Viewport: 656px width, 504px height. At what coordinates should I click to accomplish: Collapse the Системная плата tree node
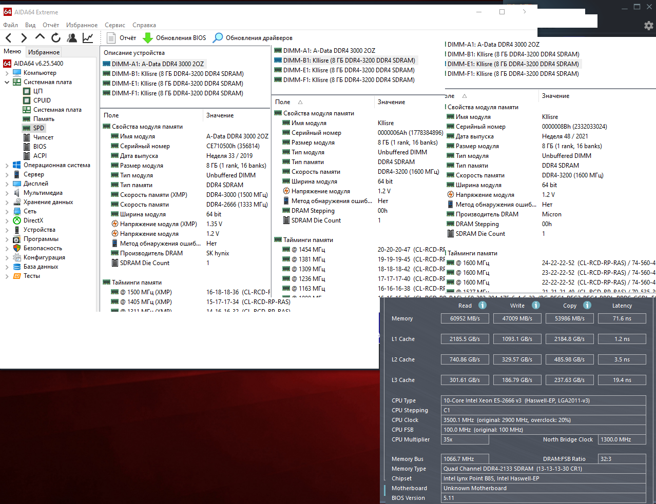7,82
